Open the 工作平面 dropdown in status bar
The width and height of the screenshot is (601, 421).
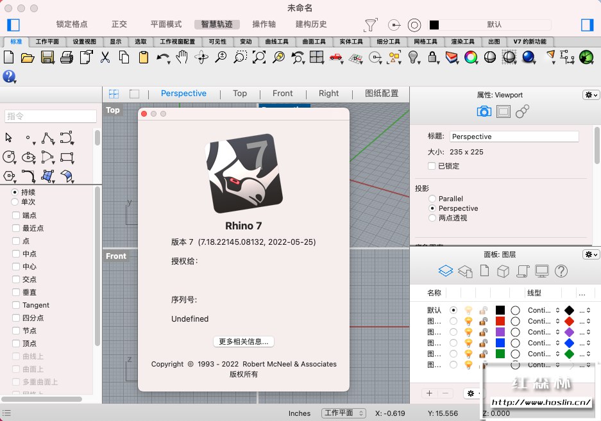[343, 413]
